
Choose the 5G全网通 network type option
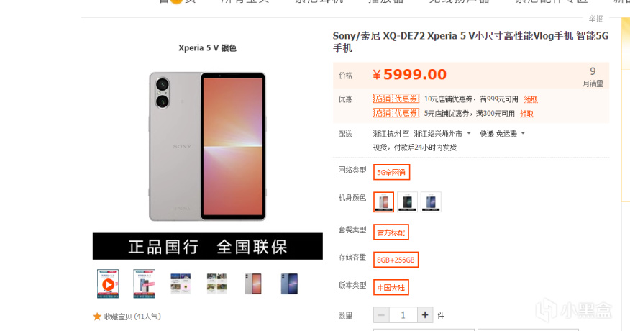(391, 172)
